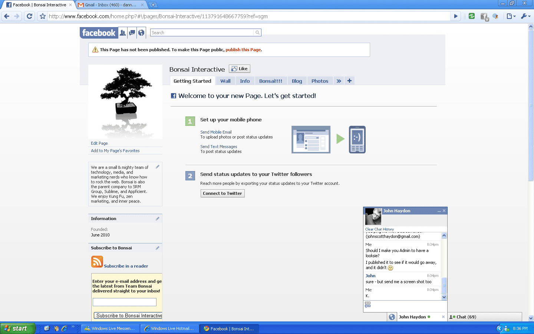The width and height of the screenshot is (534, 334).
Task: Click the email address input field
Action: tap(125, 302)
